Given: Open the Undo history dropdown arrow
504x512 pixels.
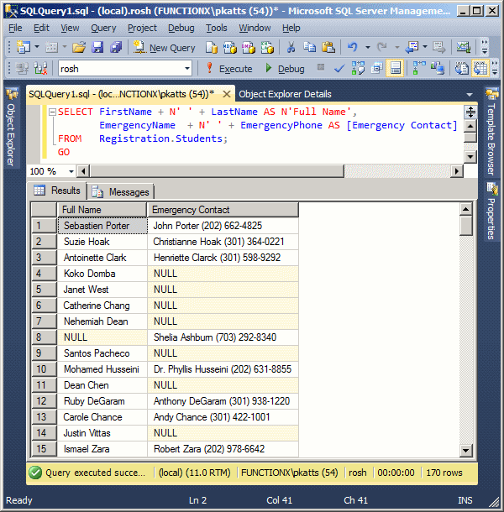Looking at the screenshot, I should (368, 48).
